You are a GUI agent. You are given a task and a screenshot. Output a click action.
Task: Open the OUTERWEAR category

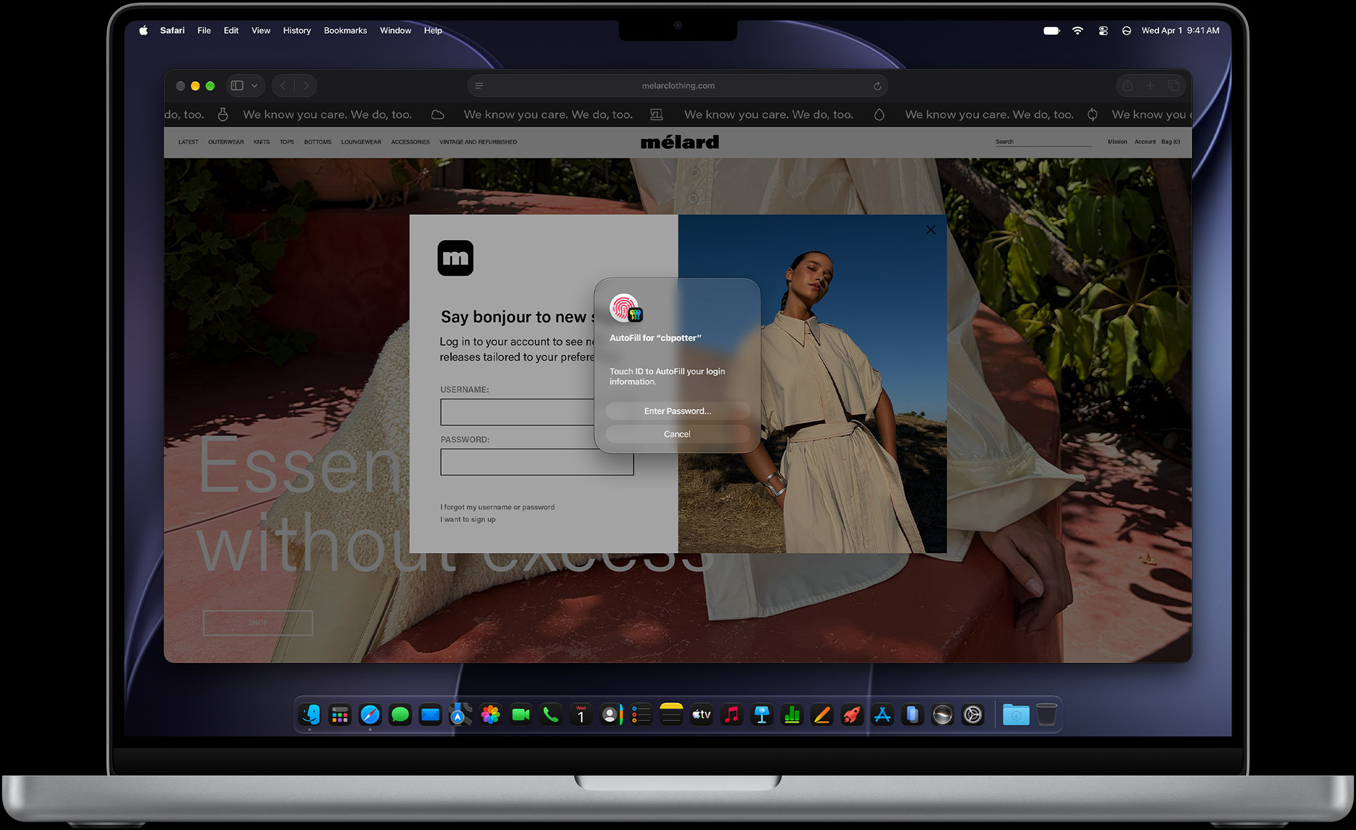226,142
